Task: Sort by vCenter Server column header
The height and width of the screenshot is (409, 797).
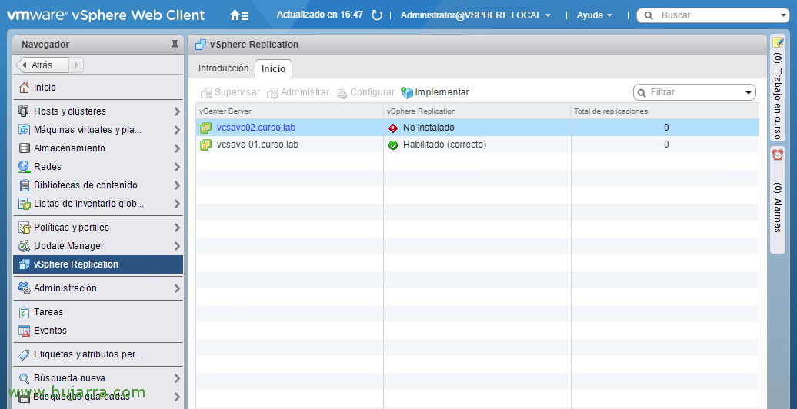Action: pos(289,111)
